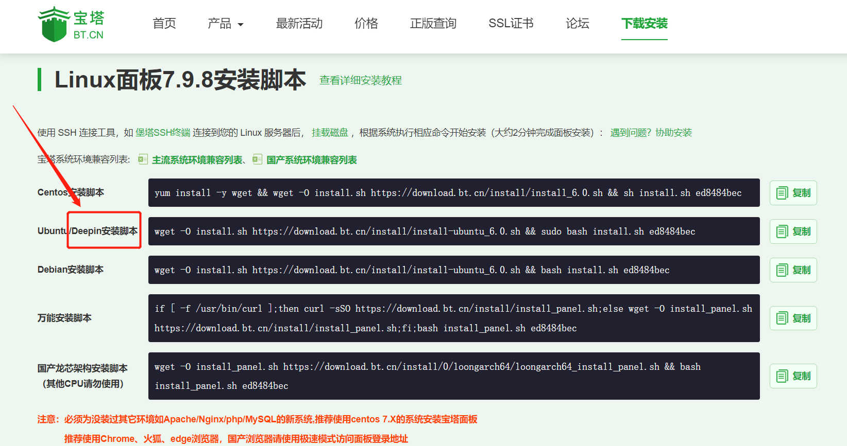Screen dimensions: 847x446
Task: Open the 首页 nav item
Action: pos(164,23)
